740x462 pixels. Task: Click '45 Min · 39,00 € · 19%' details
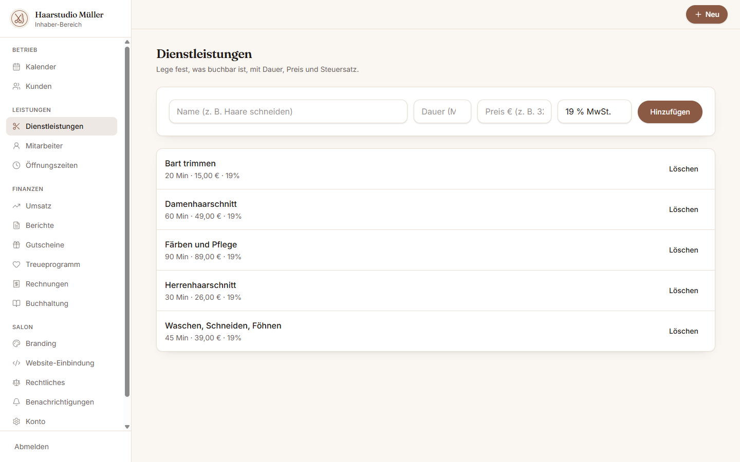tap(203, 338)
